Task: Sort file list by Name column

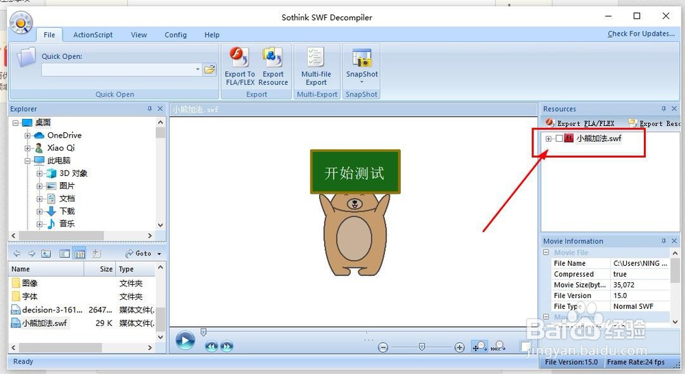Action: (x=46, y=269)
